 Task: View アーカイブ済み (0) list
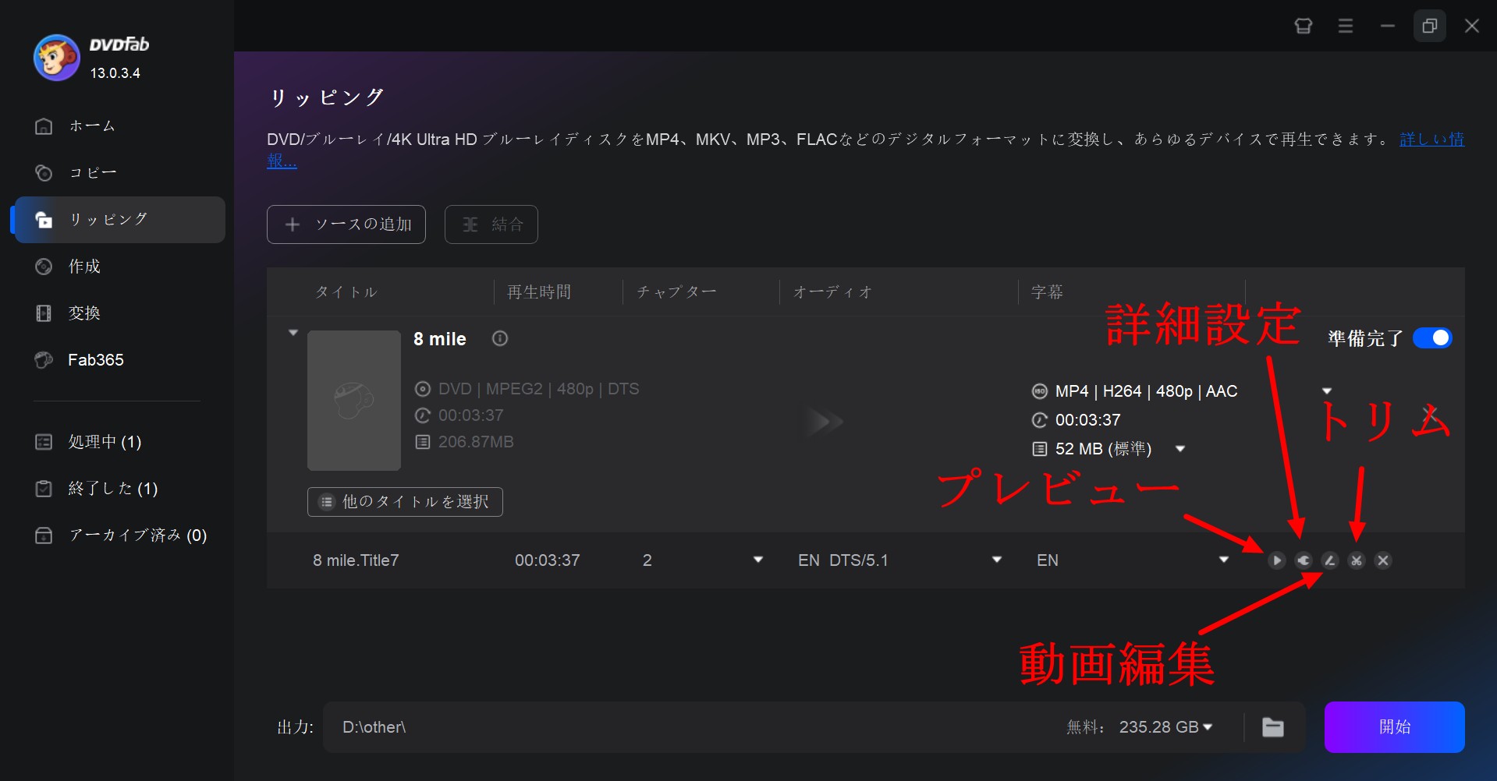(x=119, y=535)
